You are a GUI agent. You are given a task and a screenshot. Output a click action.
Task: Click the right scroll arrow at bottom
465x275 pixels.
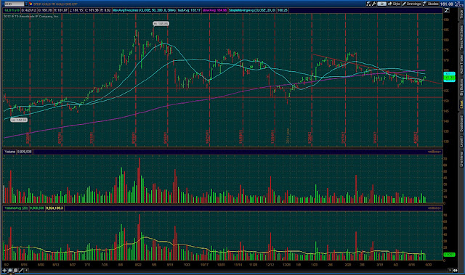(450, 270)
